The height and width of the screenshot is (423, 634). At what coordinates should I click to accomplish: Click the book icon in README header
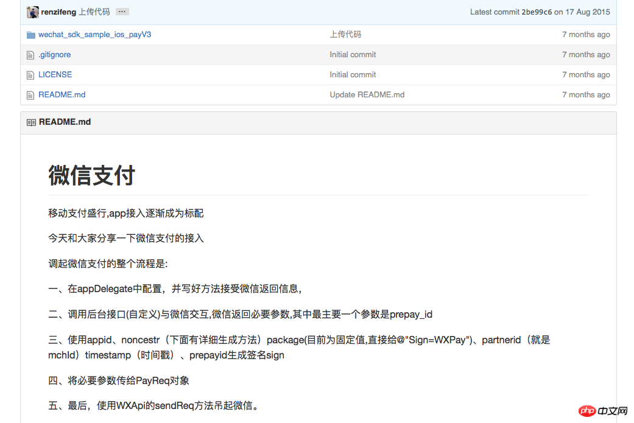(x=31, y=122)
